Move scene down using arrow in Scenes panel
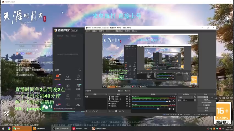234x131 pixels. (x=97, y=111)
